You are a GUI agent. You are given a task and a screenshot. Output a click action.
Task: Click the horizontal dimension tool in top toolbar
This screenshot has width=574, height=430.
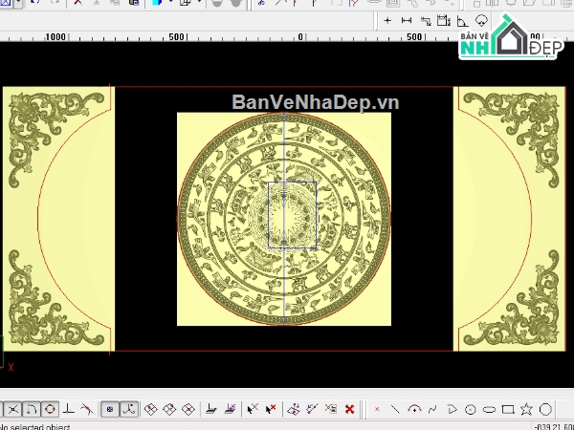point(407,20)
